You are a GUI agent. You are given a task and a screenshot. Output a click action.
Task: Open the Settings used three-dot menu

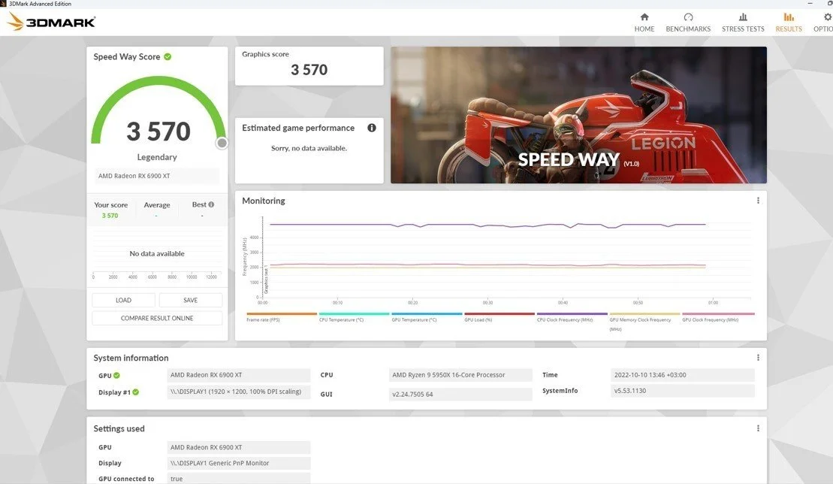758,428
